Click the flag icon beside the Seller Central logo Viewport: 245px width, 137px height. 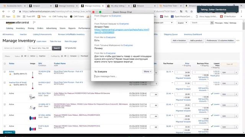pos(34,22)
